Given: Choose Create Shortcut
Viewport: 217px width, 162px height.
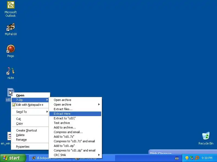Looking at the screenshot, I should [x=30, y=130].
